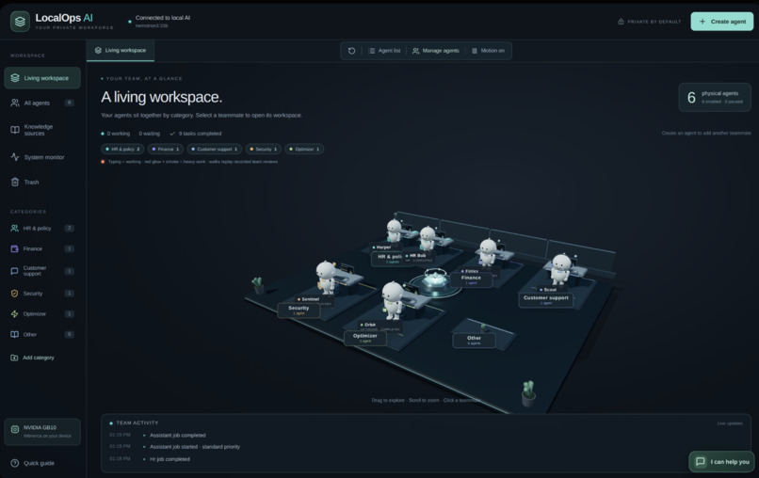Select the Security category in the sidebar
Image resolution: width=759 pixels, height=478 pixels.
pos(42,294)
